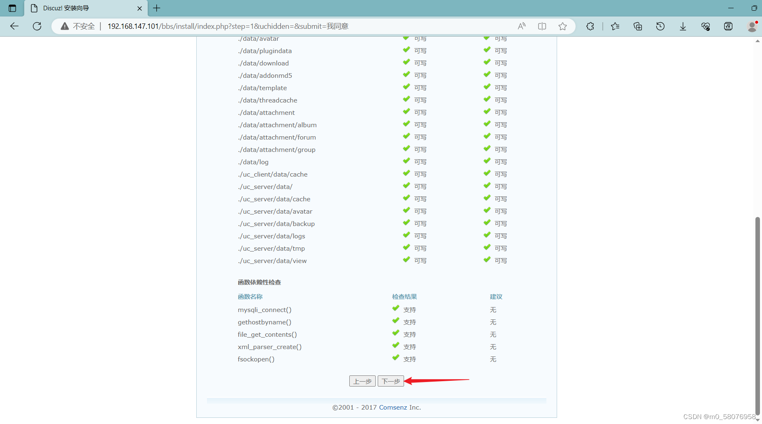This screenshot has width=762, height=424.
Task: Click the 下一步 button
Action: 391,381
